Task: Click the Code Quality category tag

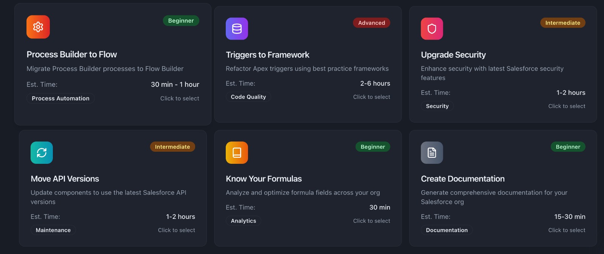Action: pos(248,97)
